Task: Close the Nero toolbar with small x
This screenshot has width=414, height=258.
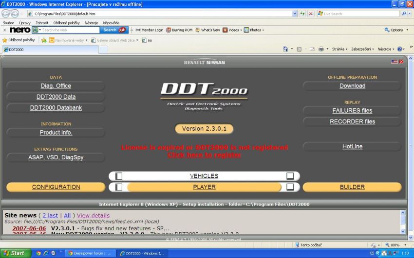Action: pos(4,30)
